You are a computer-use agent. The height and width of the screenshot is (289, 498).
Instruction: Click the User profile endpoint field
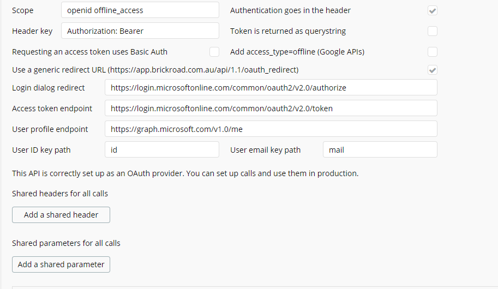point(271,129)
